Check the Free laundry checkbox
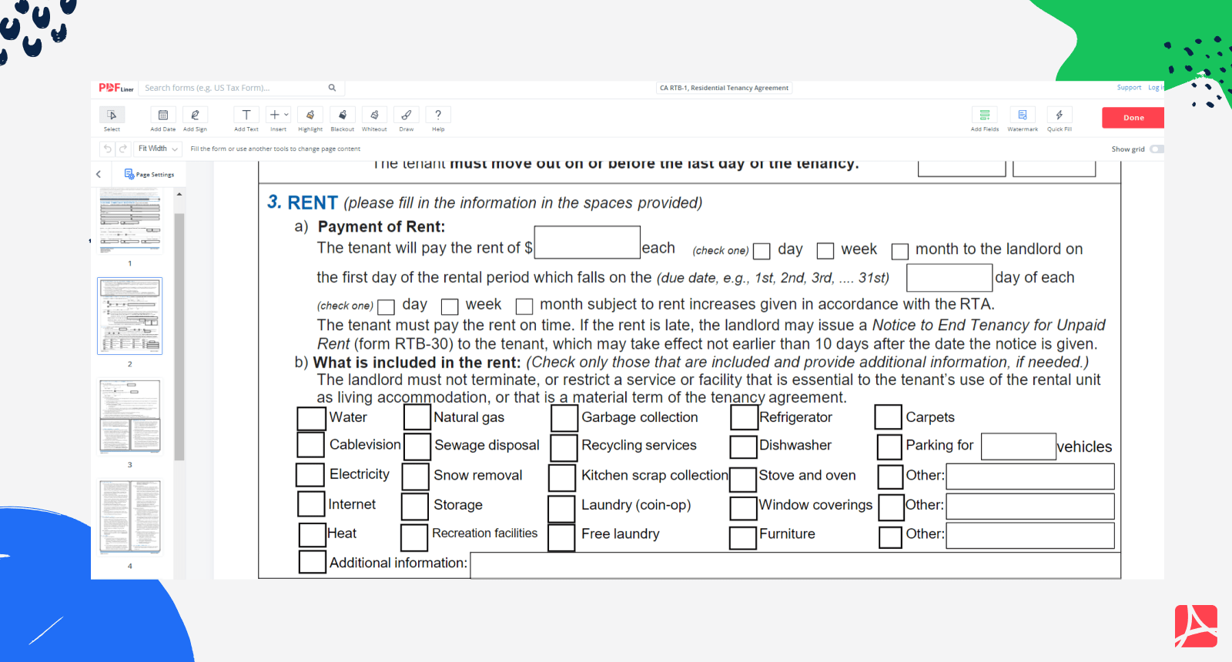Image resolution: width=1232 pixels, height=662 pixels. click(561, 537)
